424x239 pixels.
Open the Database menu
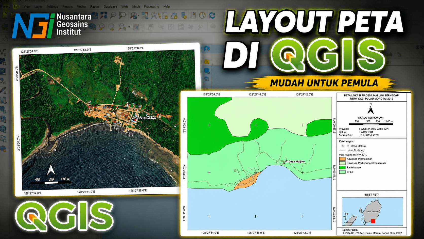(x=110, y=6)
